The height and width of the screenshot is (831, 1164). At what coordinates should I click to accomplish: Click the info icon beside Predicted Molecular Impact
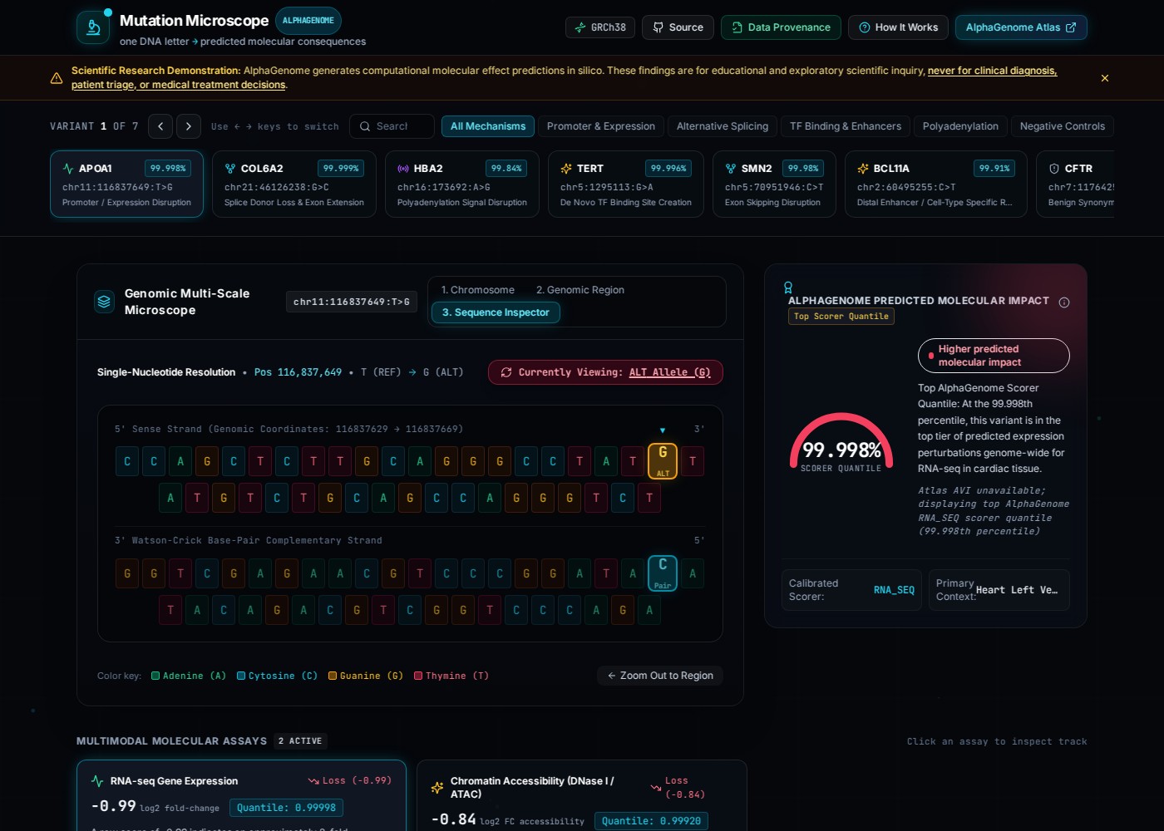[1064, 302]
